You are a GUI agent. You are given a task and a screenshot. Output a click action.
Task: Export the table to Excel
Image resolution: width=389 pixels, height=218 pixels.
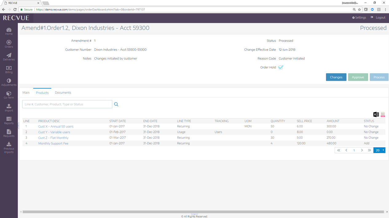[376, 115]
